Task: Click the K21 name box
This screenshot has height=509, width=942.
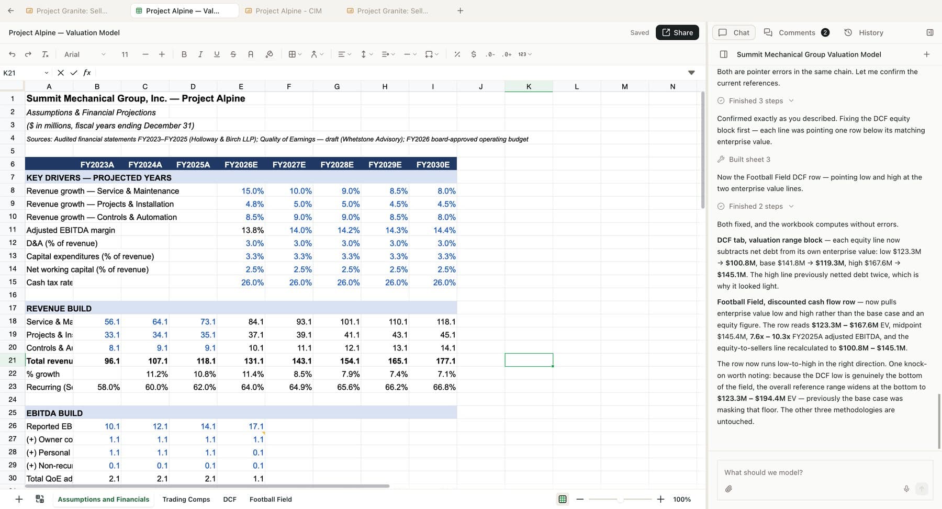Action: point(25,73)
